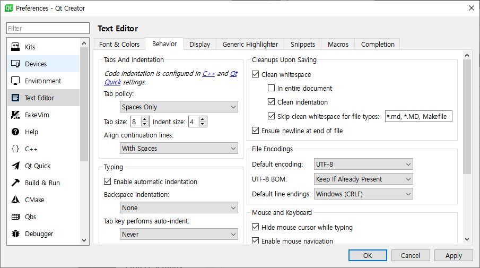Switch to Font & Colors tab

(x=119, y=45)
